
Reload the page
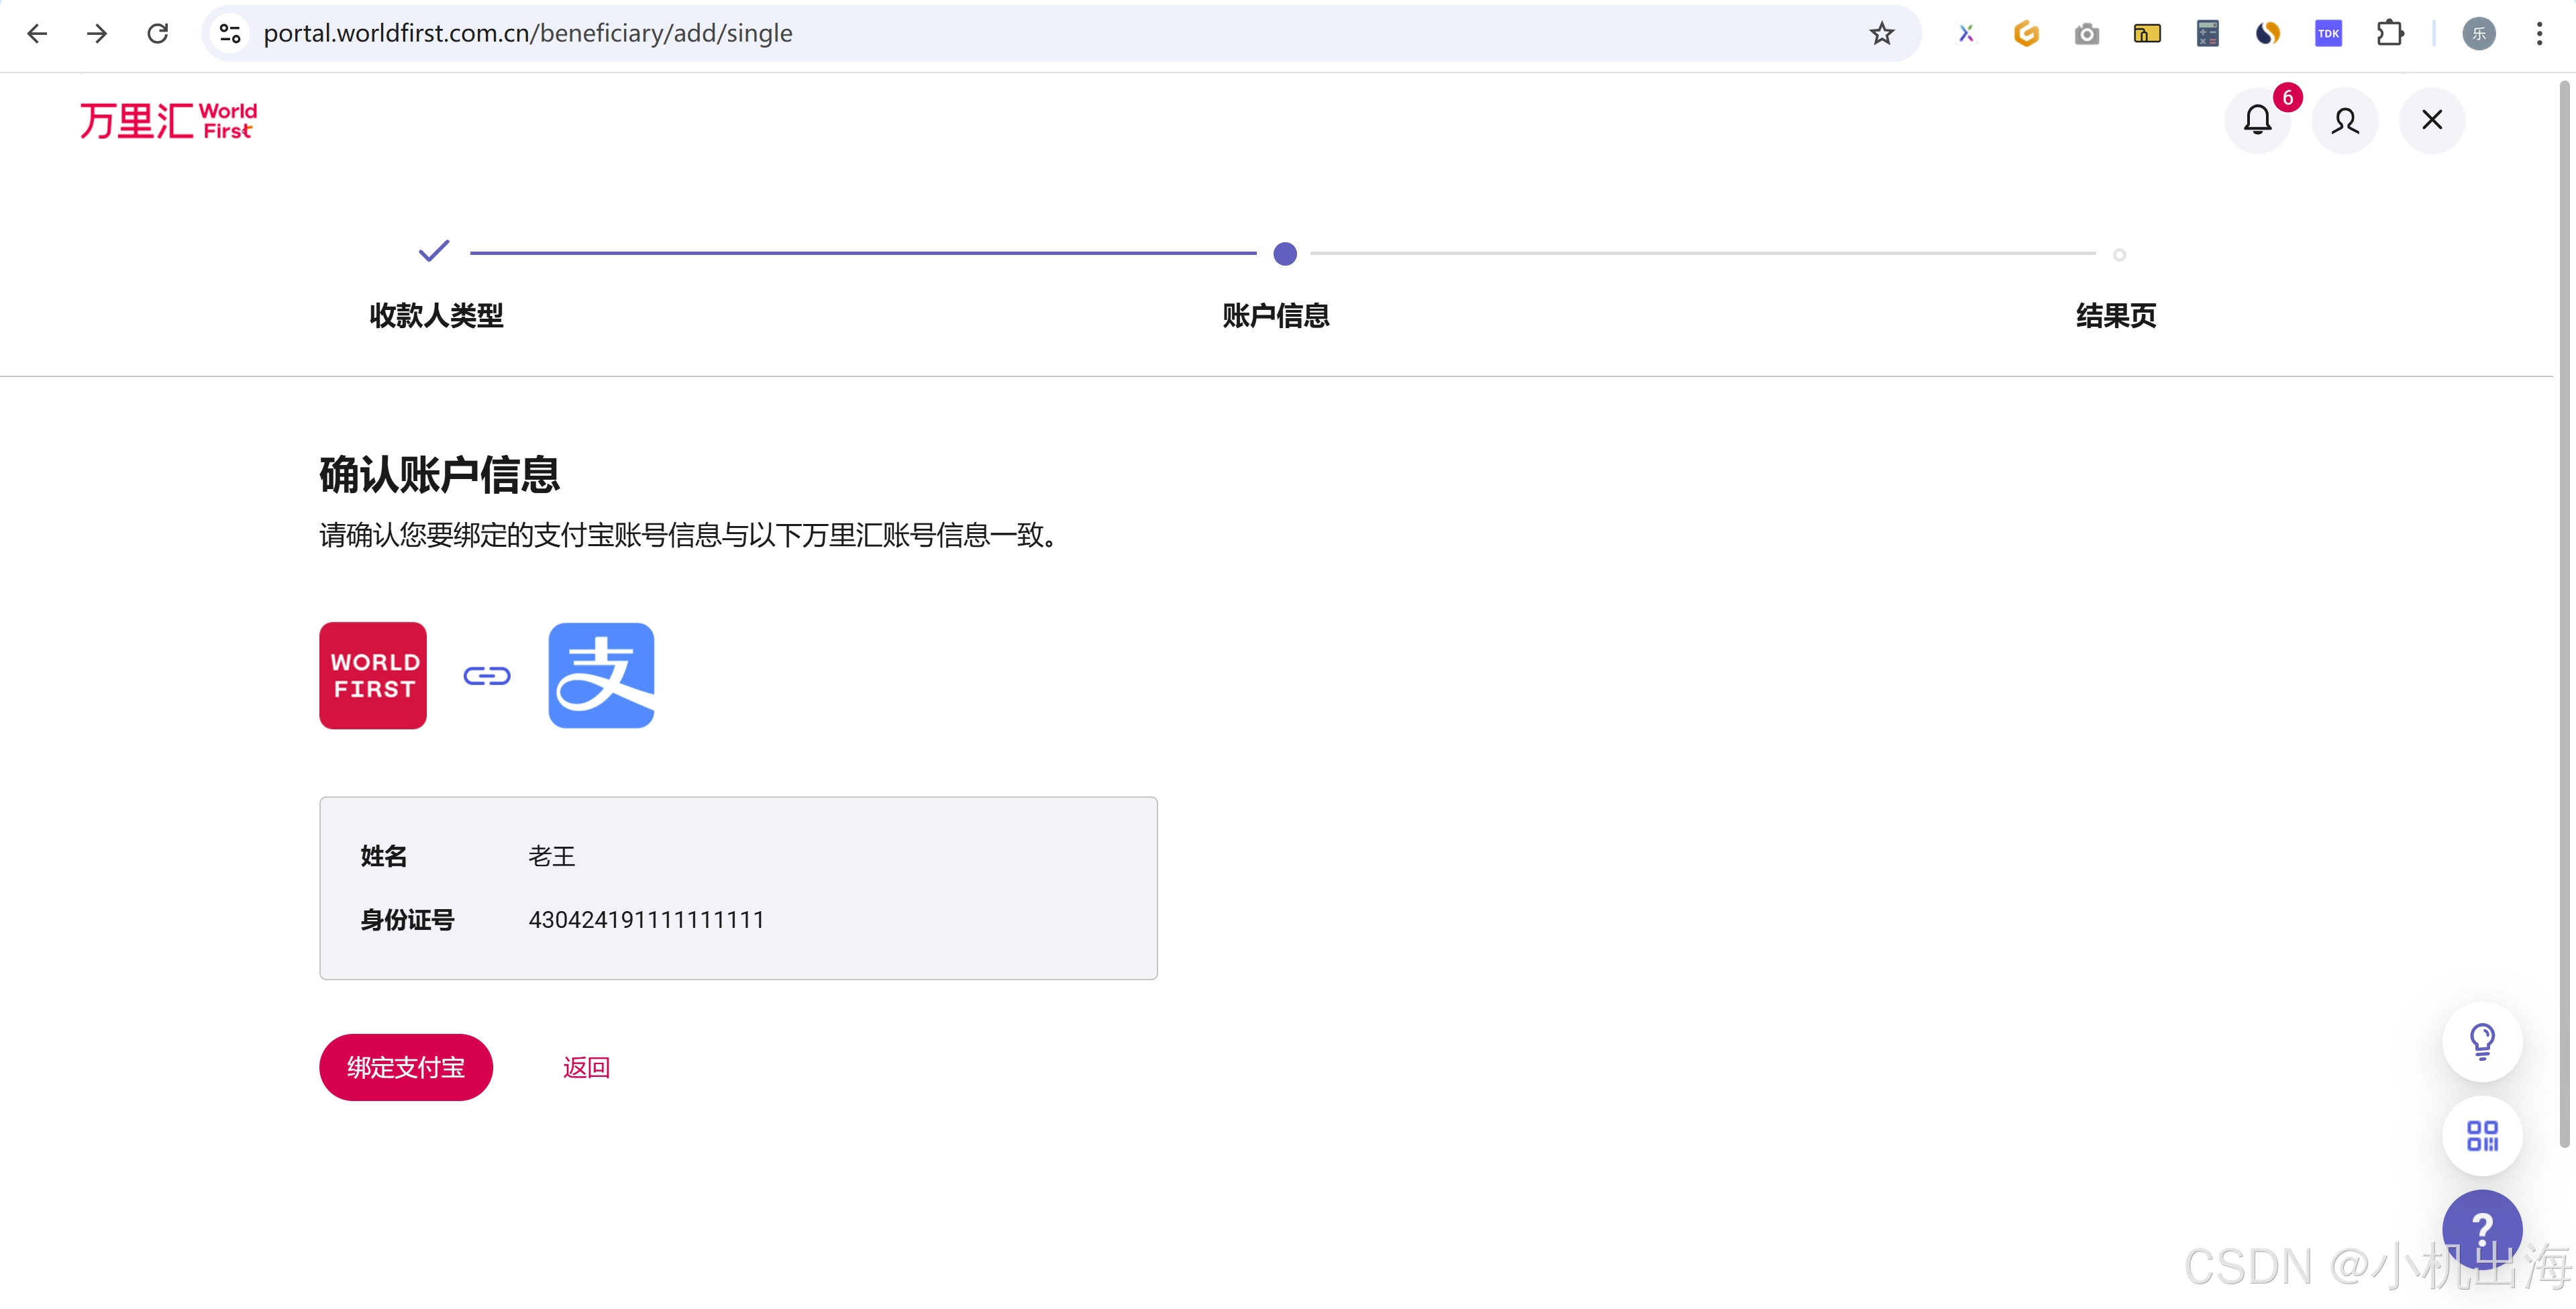click(157, 33)
